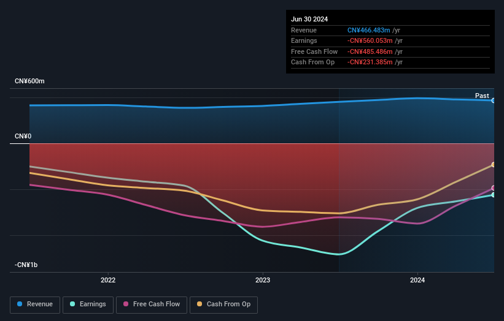The image size is (504, 321).
Task: Select the Earnings endpoint marker on chart
Action: pos(494,195)
